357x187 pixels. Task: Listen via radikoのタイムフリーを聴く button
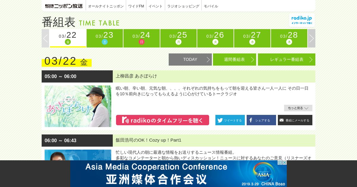[x=162, y=120]
